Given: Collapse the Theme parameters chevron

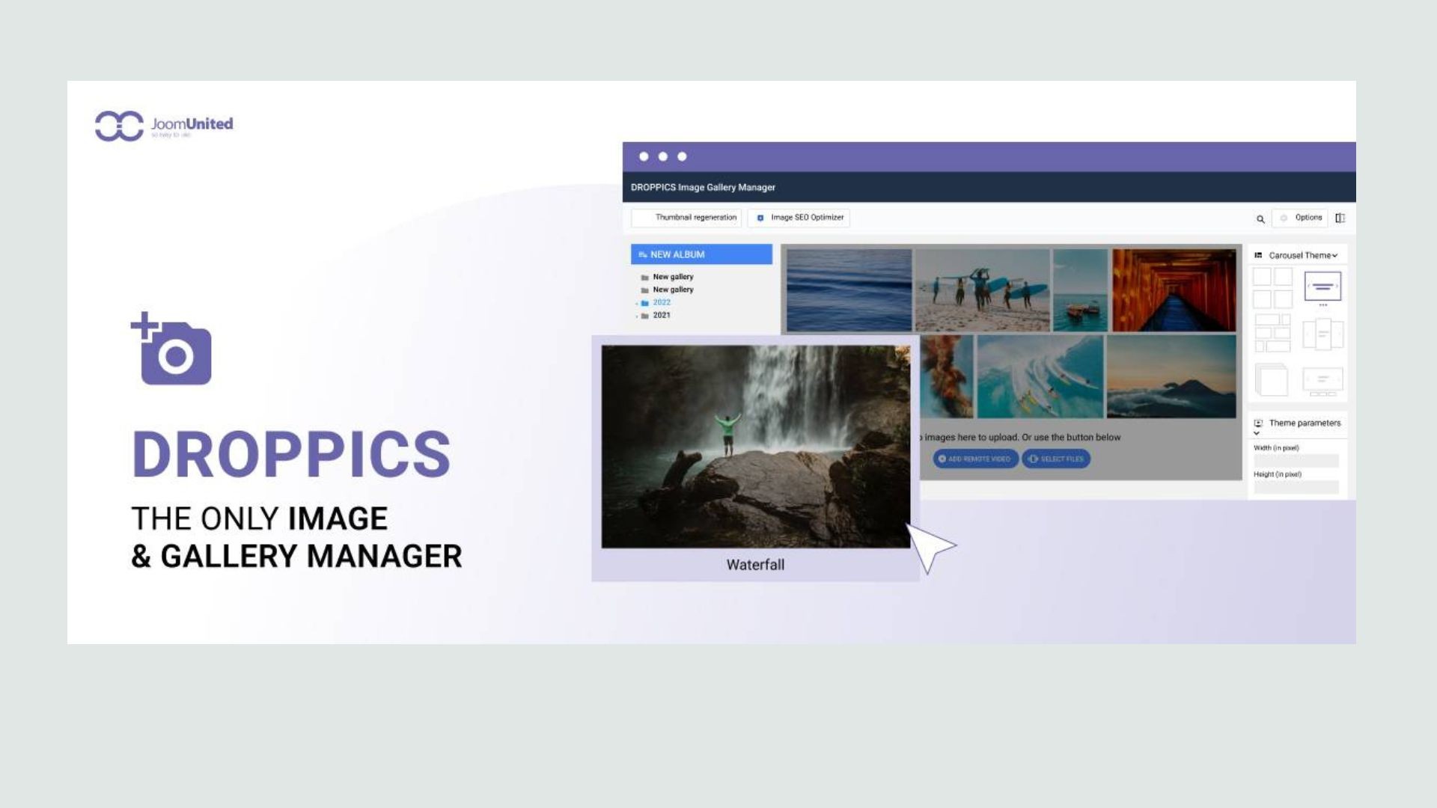Looking at the screenshot, I should point(1257,433).
